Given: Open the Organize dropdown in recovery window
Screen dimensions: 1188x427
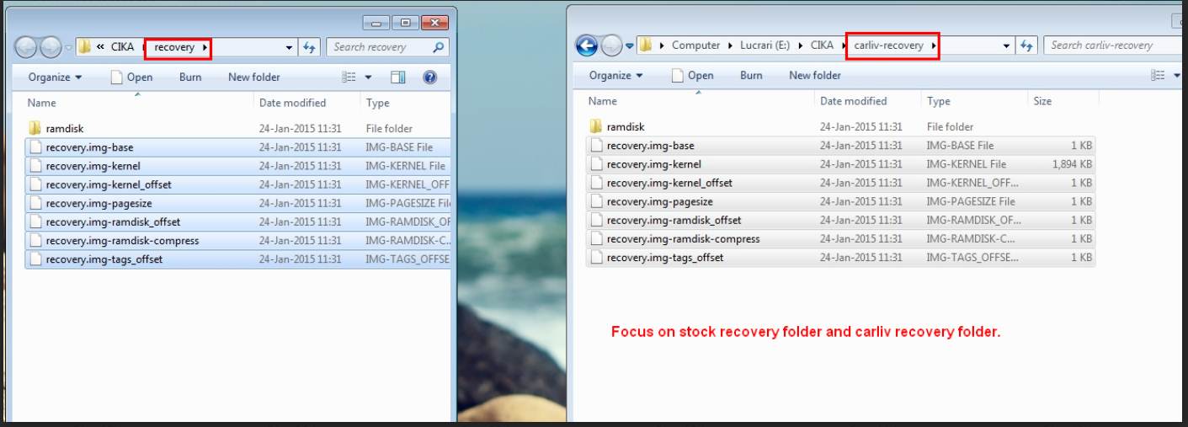Looking at the screenshot, I should (x=55, y=77).
